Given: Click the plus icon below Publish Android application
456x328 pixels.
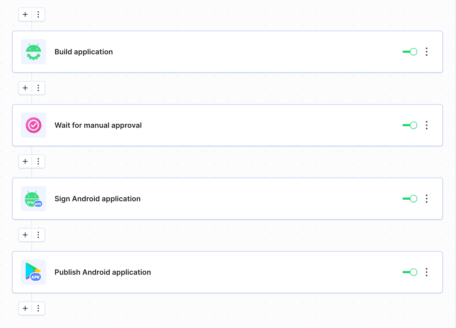Looking at the screenshot, I should [x=25, y=308].
